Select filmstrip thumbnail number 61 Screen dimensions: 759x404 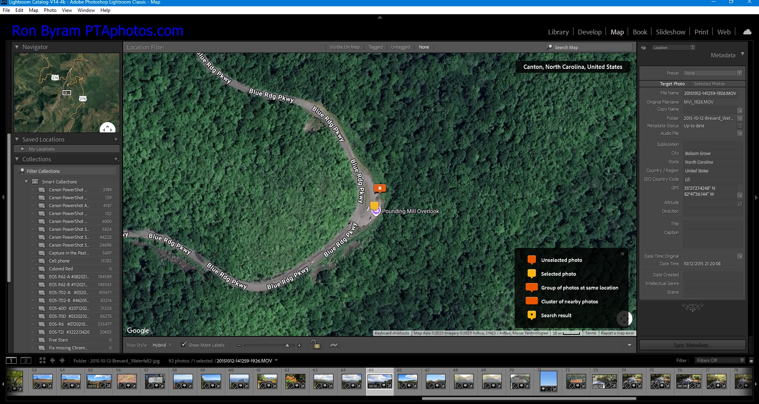coord(267,381)
